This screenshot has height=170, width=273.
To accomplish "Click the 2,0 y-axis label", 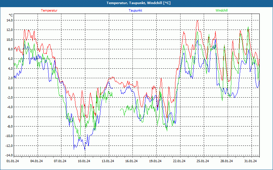I will point(10,78).
